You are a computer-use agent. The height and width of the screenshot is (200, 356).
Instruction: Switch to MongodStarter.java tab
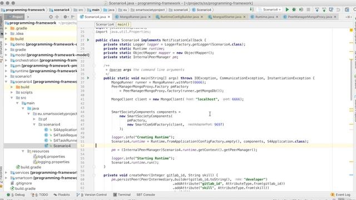(227, 17)
